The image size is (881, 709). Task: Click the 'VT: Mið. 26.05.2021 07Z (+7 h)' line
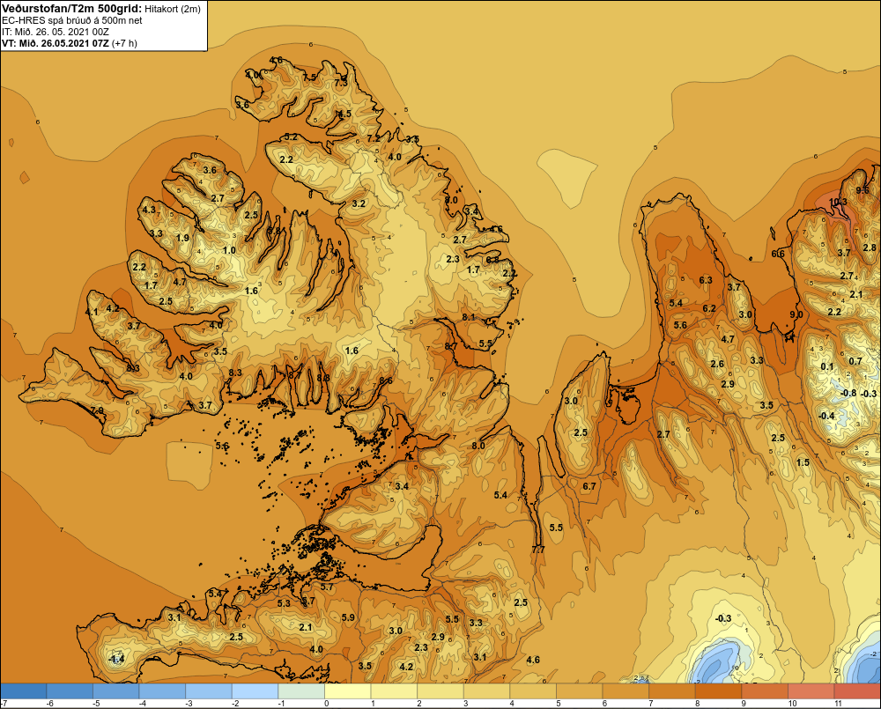pyautogui.click(x=69, y=43)
